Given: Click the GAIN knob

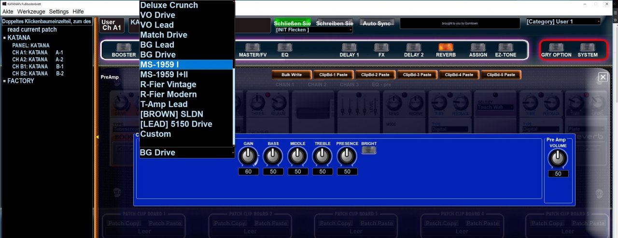Looking at the screenshot, I should 249,156.
